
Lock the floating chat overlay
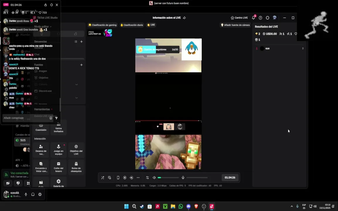(x=45, y=5)
